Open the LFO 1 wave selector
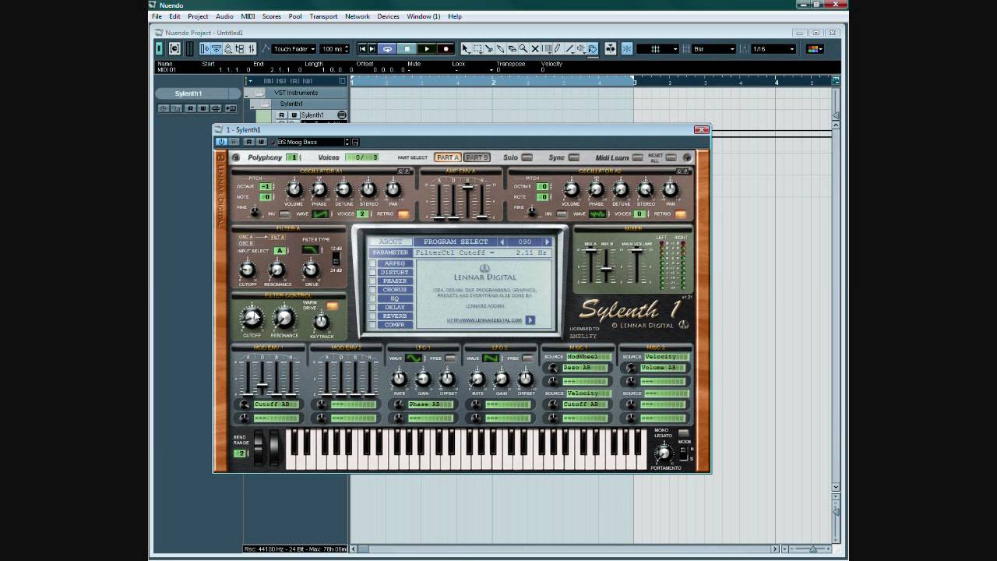Viewport: 997px width, 561px height. point(413,358)
